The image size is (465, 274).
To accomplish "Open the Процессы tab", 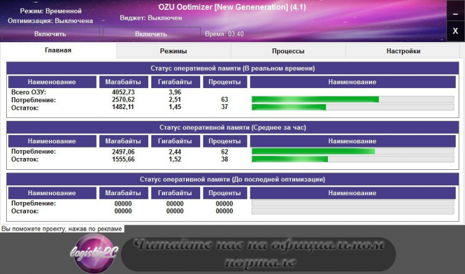I will point(288,51).
